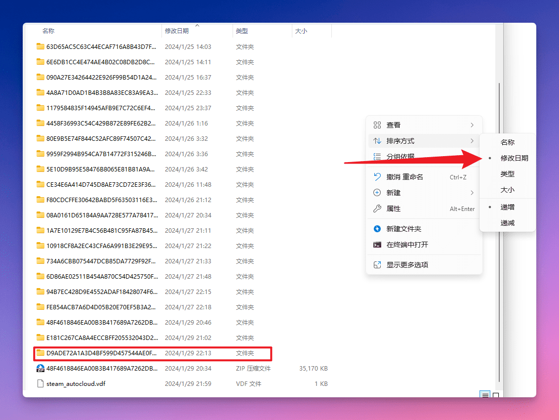Expand the 排序方式 submenu arrow
The height and width of the screenshot is (420, 559).
pyautogui.click(x=472, y=141)
